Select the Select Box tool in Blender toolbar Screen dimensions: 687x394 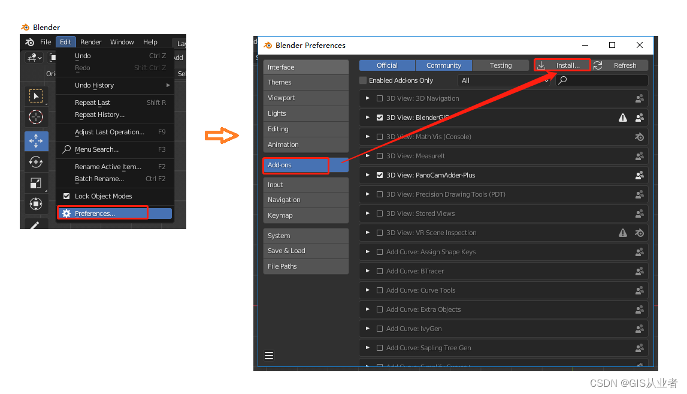[x=36, y=95]
